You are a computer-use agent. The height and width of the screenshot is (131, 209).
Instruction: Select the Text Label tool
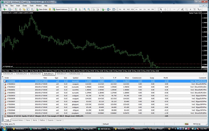pyautogui.click(x=195, y=9)
